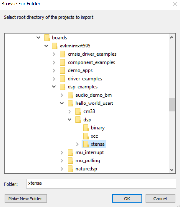The height and width of the screenshot is (207, 180).
Task: Click the Folder name text field
Action: [x=101, y=183]
